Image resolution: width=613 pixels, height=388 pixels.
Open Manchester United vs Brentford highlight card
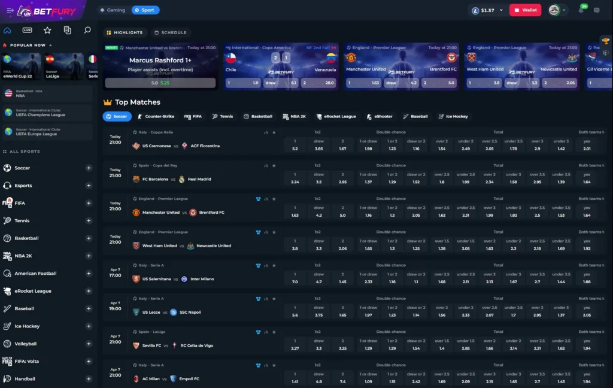click(400, 66)
